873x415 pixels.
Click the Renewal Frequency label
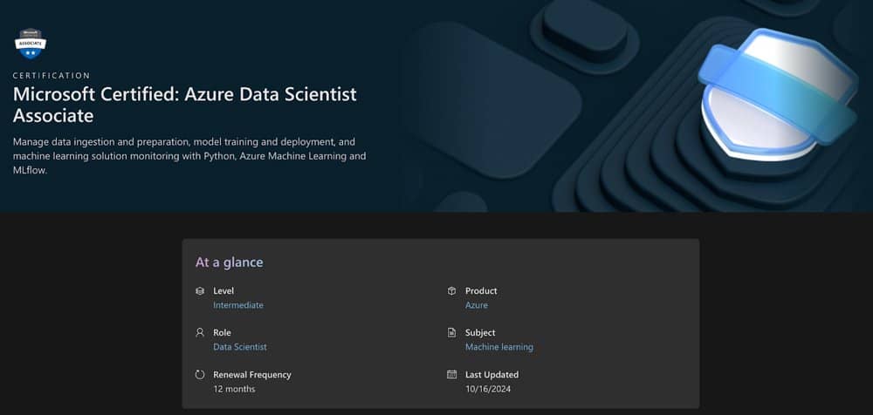point(252,375)
